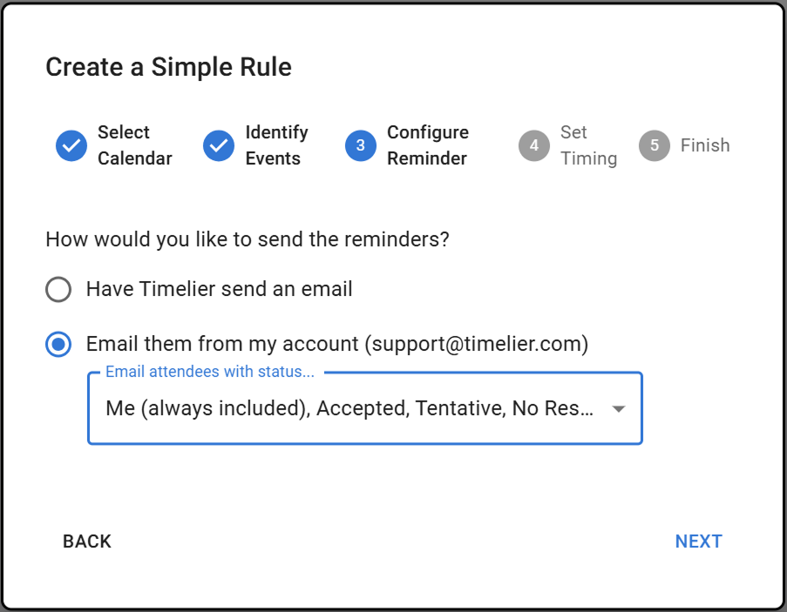Viewport: 787px width, 612px height.
Task: Open the 'Me (always included), Accepted' selection field
Action: pyautogui.click(x=349, y=408)
